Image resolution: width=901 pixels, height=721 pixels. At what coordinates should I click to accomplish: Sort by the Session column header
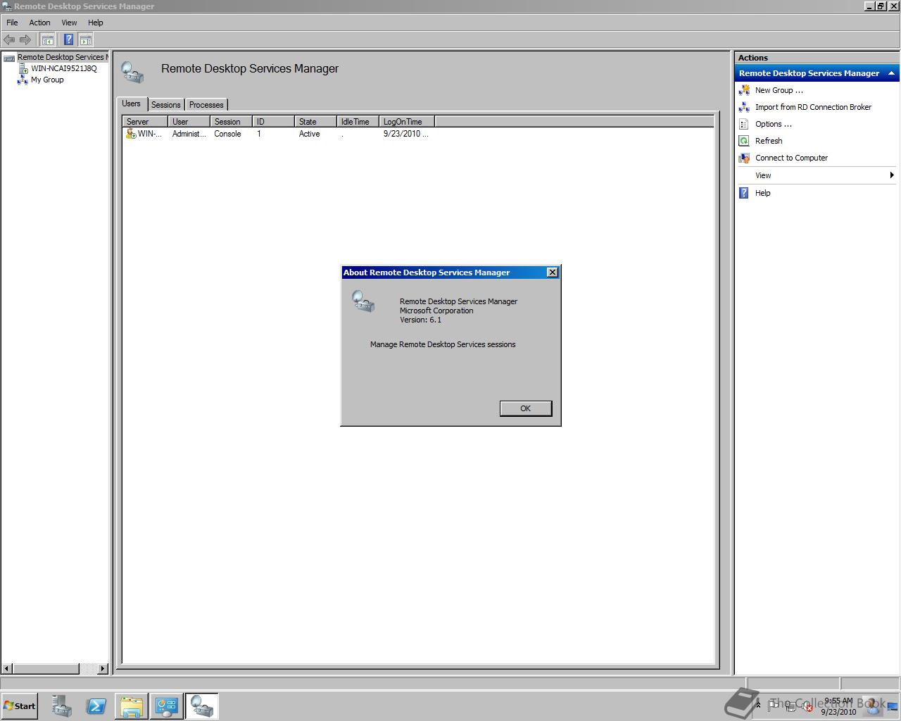click(x=231, y=122)
